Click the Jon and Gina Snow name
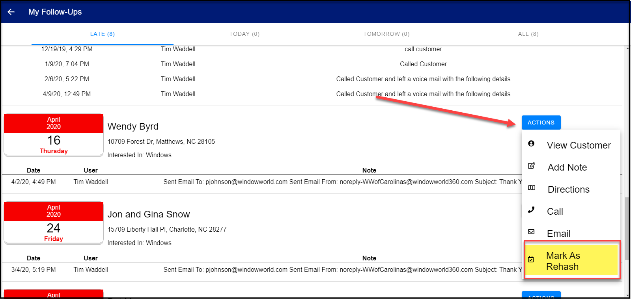This screenshot has width=631, height=299. [149, 214]
